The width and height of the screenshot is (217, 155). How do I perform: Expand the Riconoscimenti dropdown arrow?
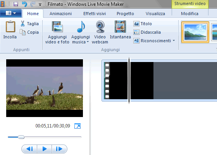click(x=174, y=41)
